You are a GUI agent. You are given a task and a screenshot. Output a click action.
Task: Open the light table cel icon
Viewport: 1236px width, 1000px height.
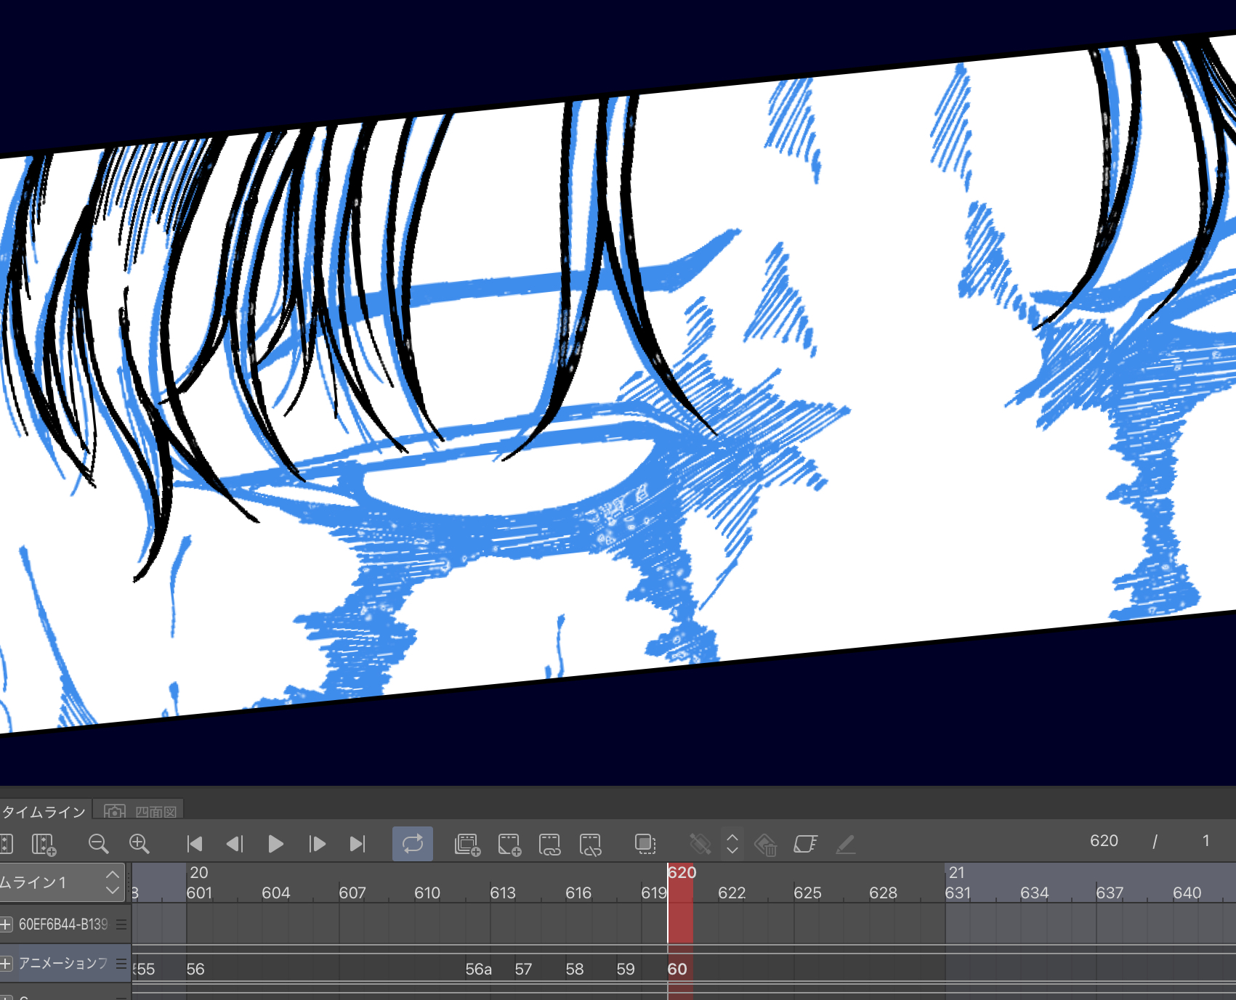click(805, 844)
